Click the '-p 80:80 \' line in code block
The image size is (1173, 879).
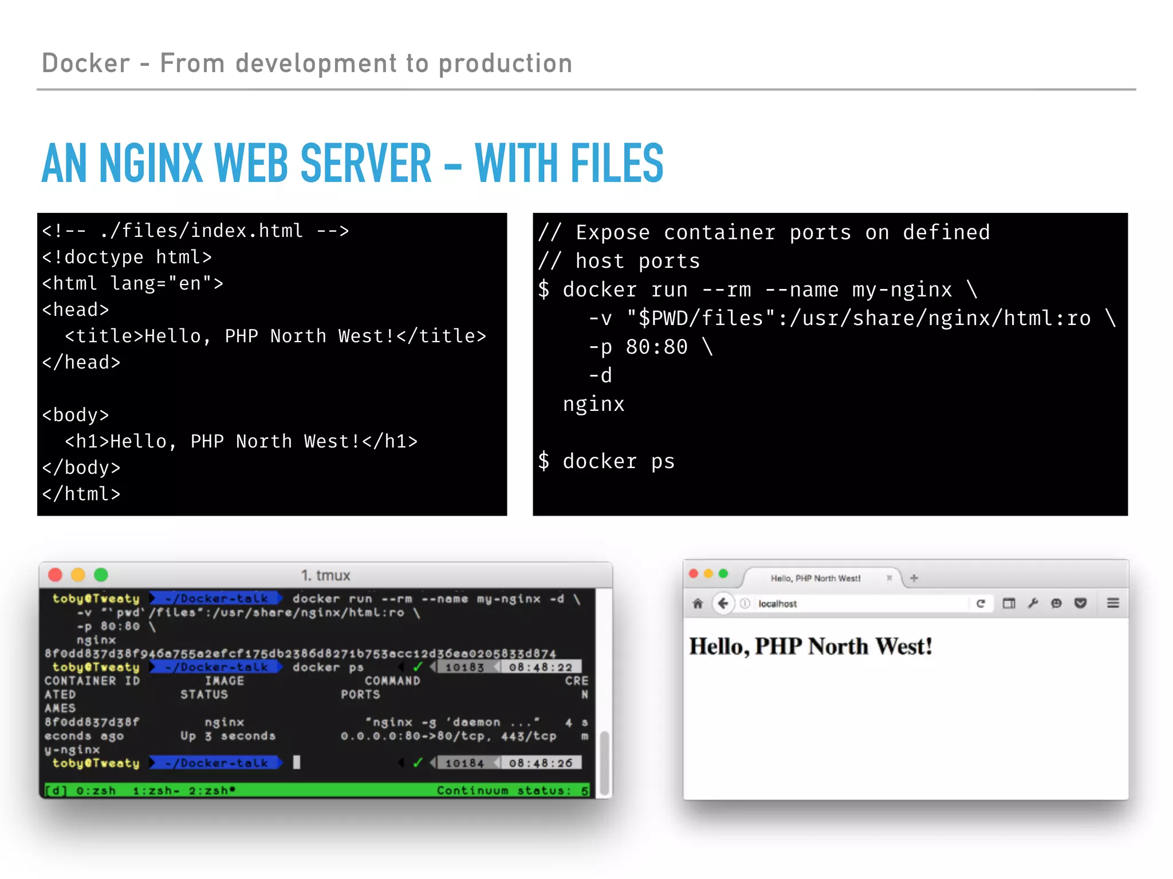651,347
